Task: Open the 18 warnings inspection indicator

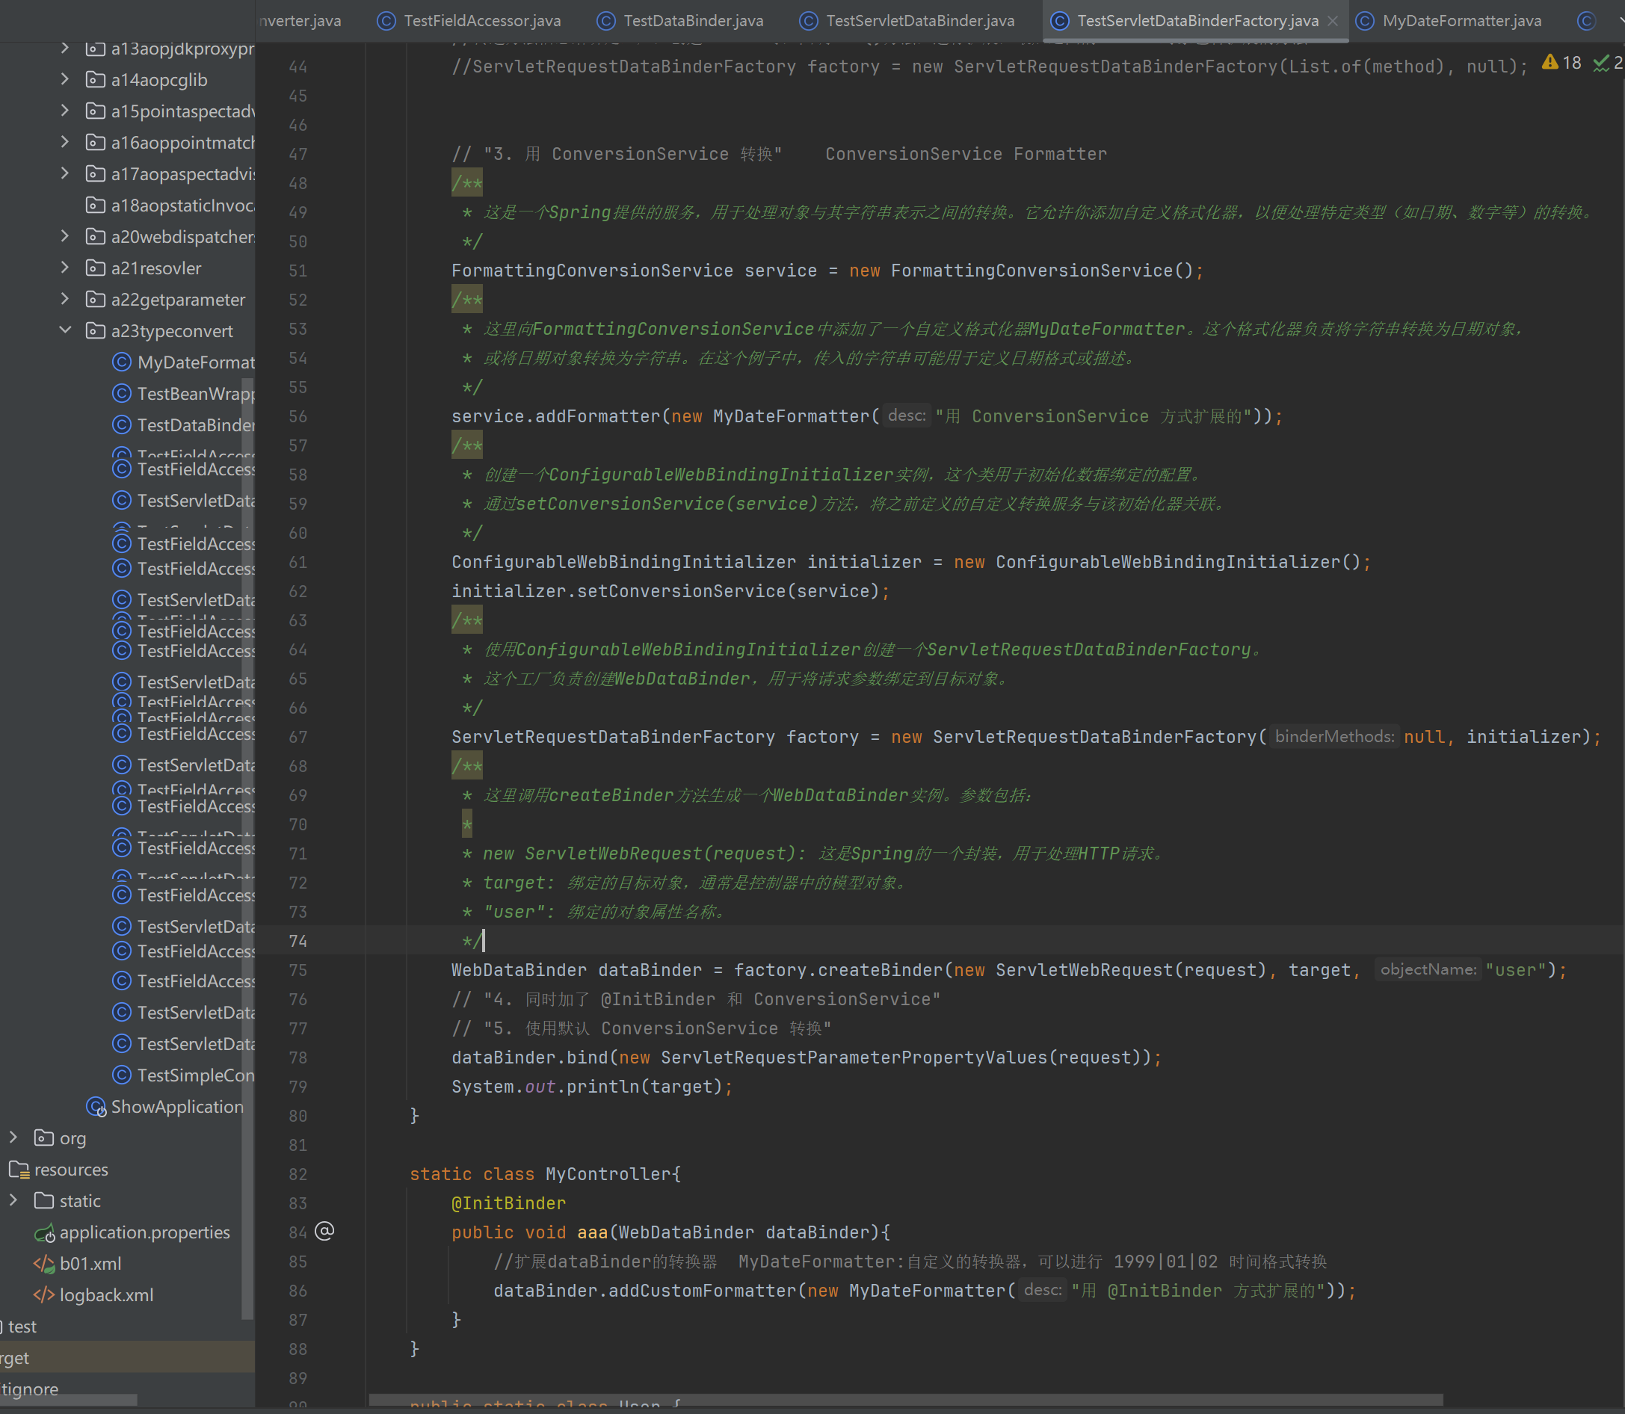Action: pos(1562,63)
